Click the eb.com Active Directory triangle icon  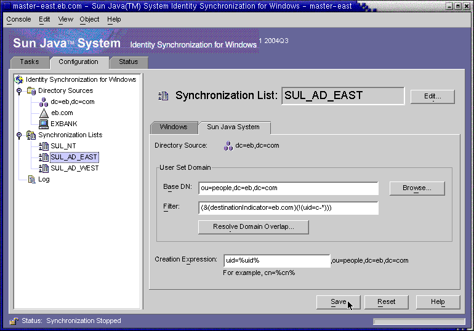44,113
